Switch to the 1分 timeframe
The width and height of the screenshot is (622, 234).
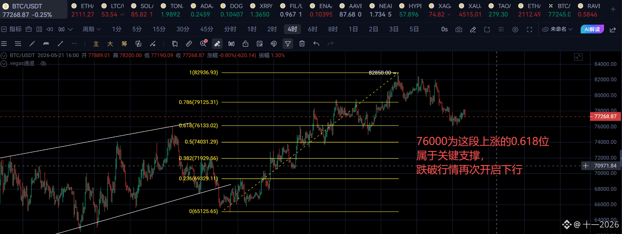117,29
